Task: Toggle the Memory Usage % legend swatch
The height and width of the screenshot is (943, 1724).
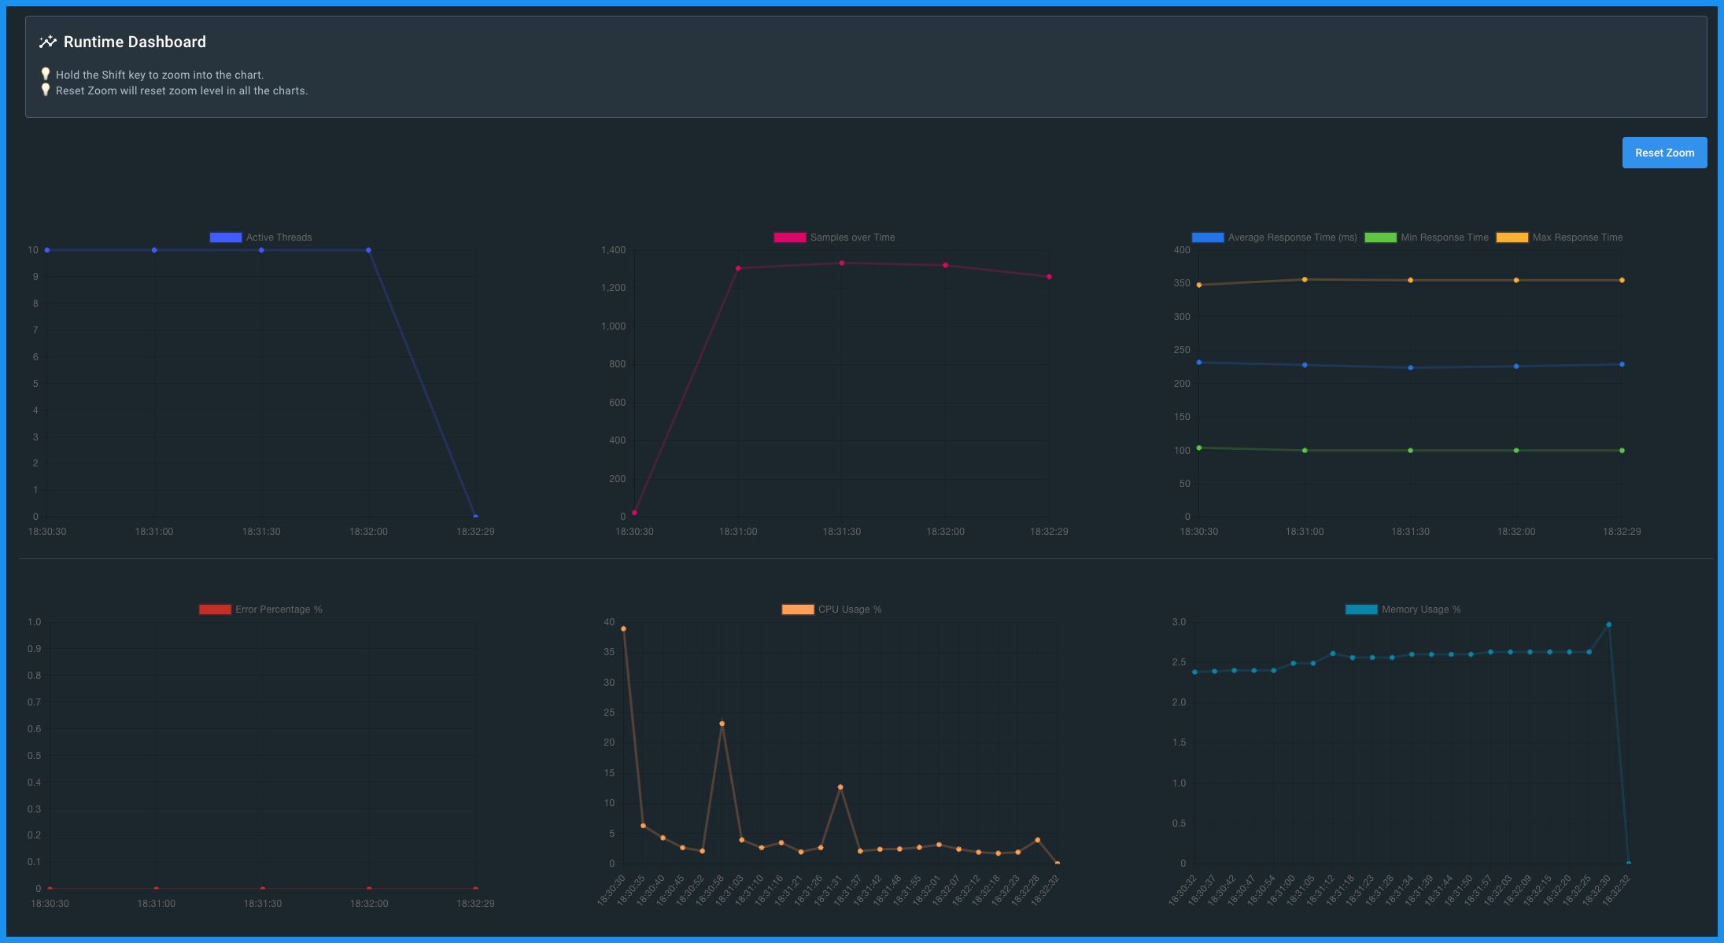Action: click(x=1361, y=610)
